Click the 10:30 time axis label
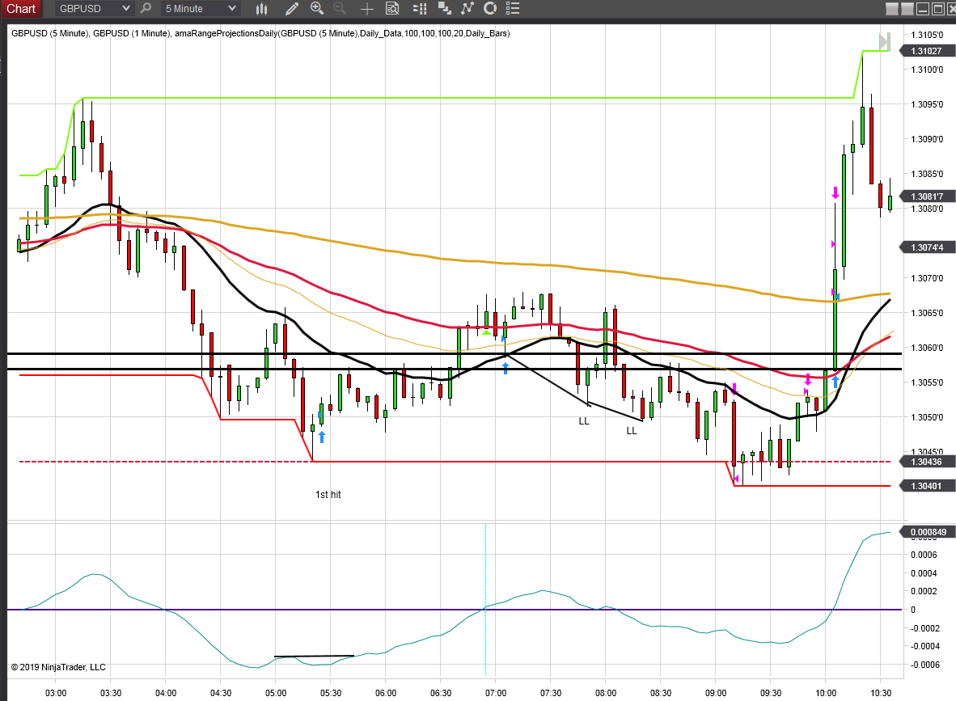This screenshot has height=701, width=956. pyautogui.click(x=881, y=693)
